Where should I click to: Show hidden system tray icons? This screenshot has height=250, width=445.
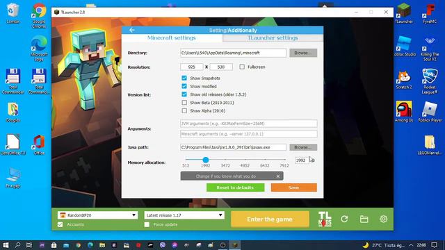pos(411,245)
